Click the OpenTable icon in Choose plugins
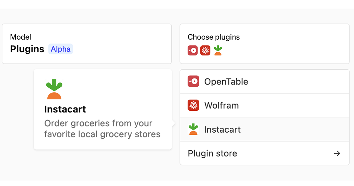Viewport: 354px width, 186px height. (193, 50)
